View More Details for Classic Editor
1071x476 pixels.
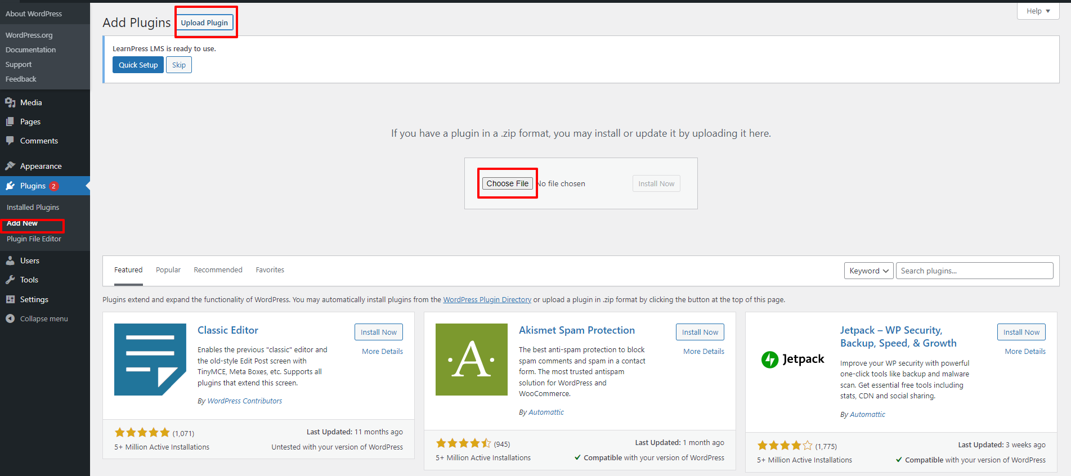(382, 351)
